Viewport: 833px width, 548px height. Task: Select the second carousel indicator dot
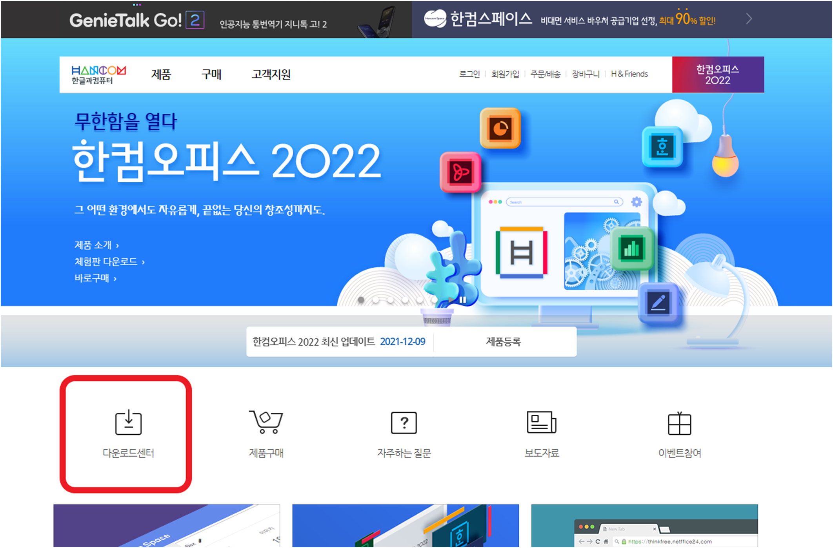coord(376,300)
